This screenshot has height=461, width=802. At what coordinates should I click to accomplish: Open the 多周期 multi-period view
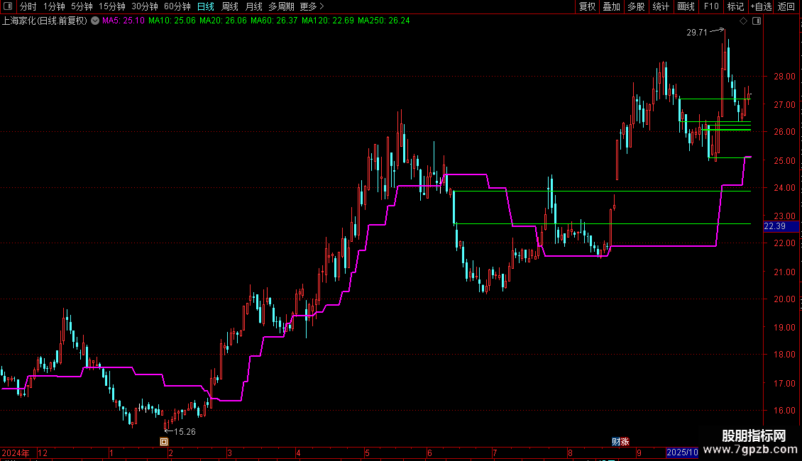281,6
